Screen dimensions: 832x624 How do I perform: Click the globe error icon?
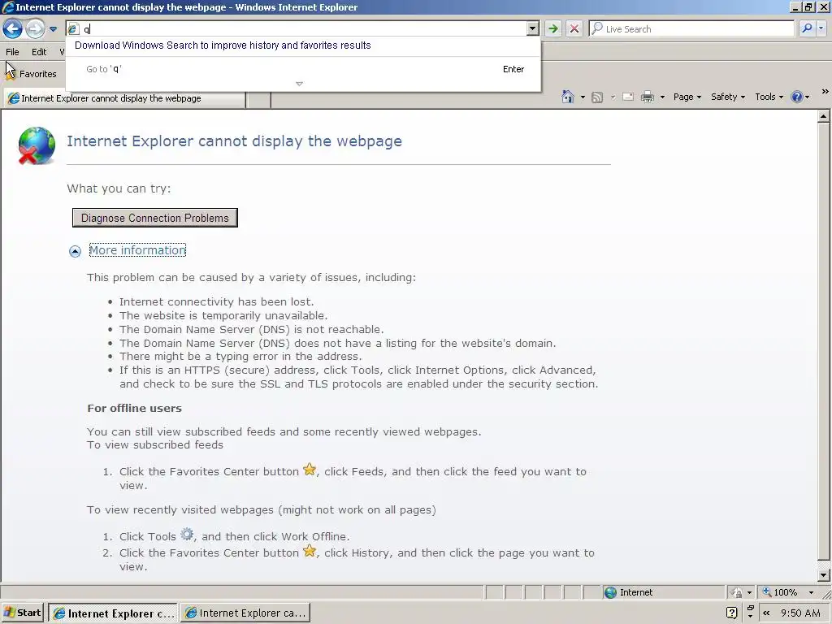point(36,145)
